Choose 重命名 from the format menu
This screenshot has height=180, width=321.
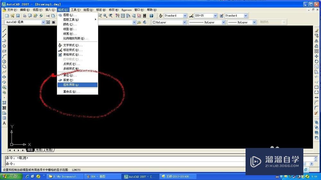pos(78,92)
